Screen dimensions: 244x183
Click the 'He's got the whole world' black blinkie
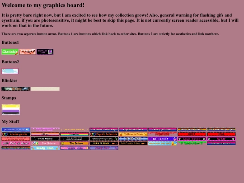[75, 139]
